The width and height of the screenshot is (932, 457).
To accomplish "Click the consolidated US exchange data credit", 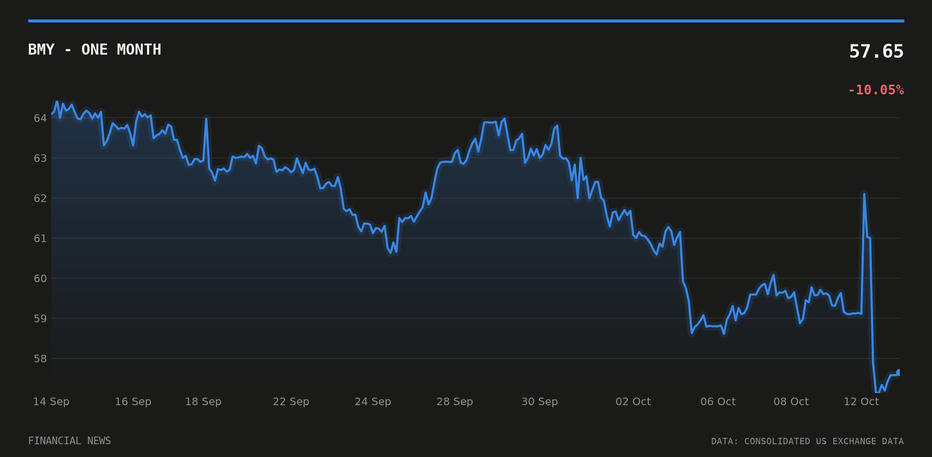I will [807, 441].
